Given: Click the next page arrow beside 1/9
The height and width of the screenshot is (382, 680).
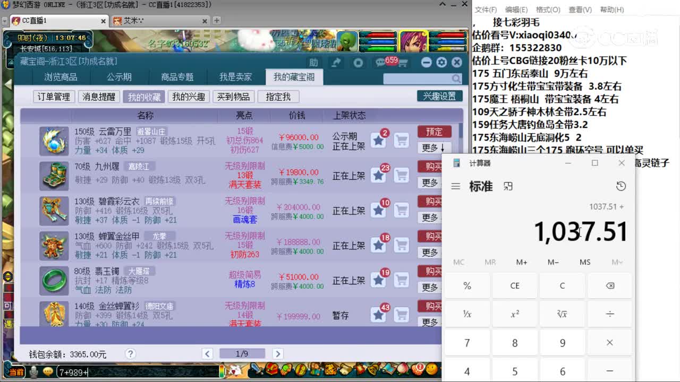Looking at the screenshot, I should [x=278, y=353].
